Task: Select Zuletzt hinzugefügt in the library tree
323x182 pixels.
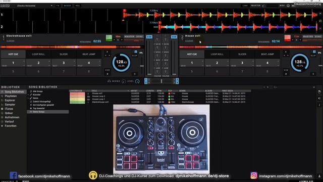Action: (x=42, y=102)
